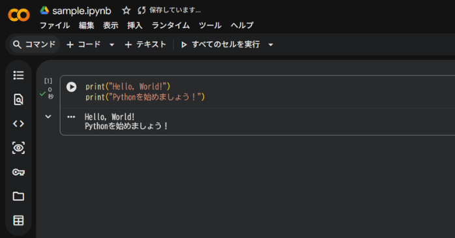455x238 pixels.
Task: Click the [1] execution count label
Action: point(48,81)
